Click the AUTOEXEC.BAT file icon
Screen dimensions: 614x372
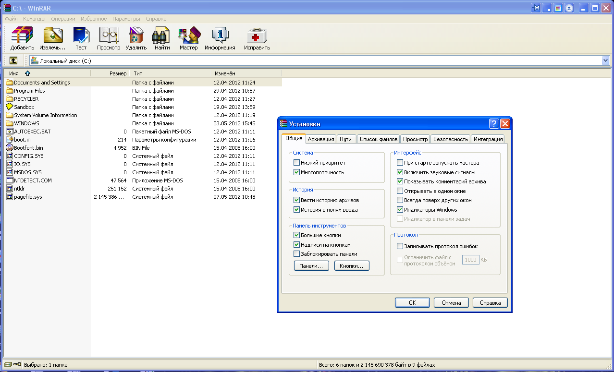[9, 132]
